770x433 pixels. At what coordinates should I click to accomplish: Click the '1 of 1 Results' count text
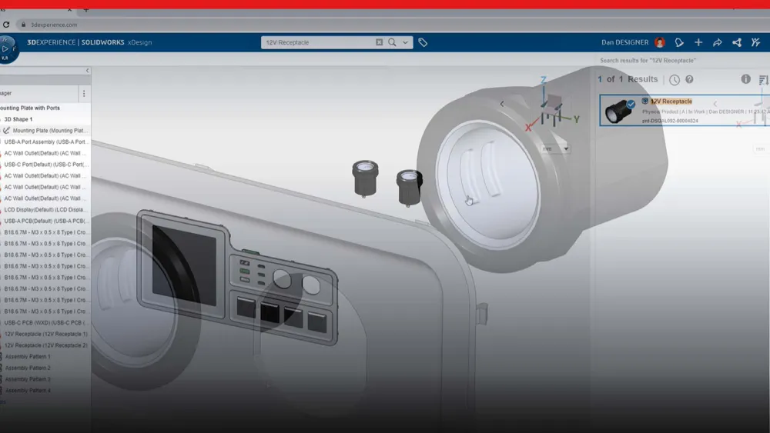point(627,79)
